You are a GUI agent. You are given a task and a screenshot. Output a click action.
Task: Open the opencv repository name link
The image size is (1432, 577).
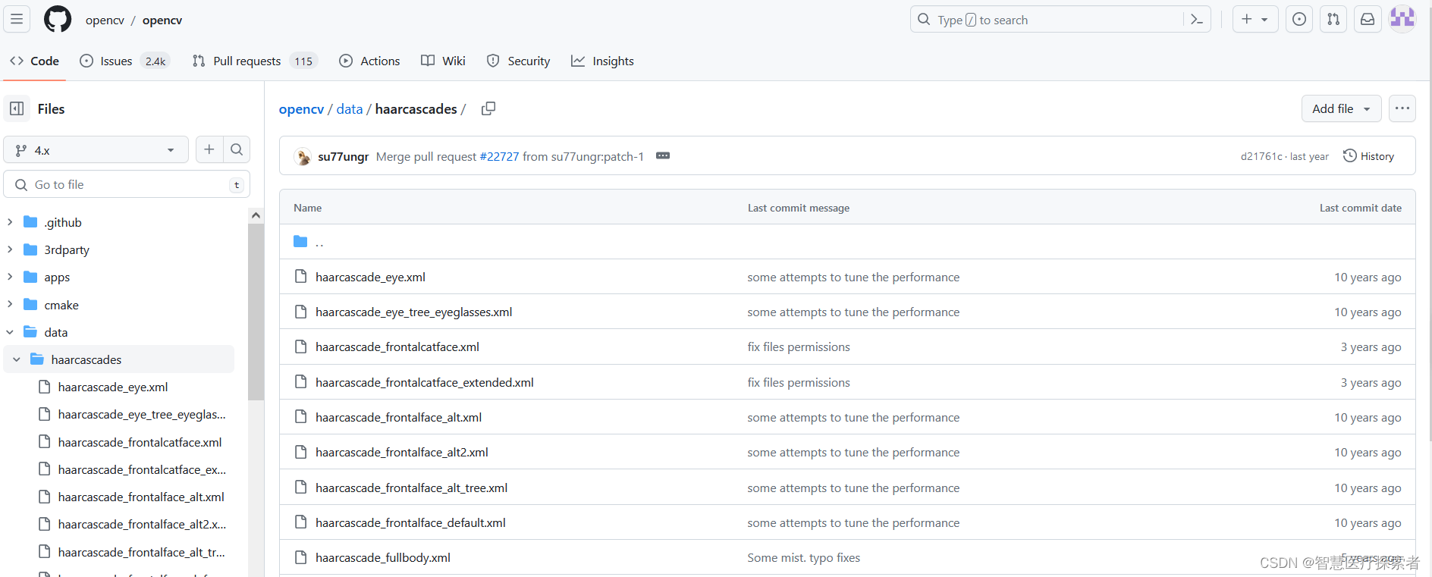coord(162,20)
